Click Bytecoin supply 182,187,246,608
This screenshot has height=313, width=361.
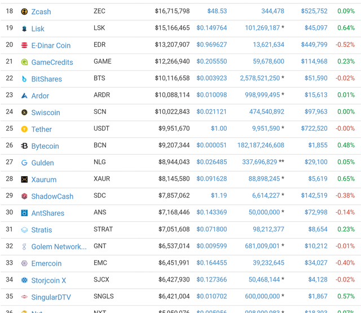(x=261, y=145)
